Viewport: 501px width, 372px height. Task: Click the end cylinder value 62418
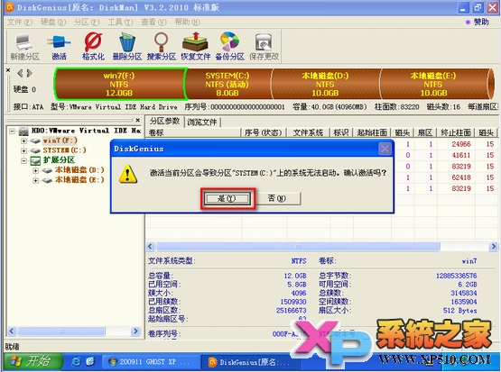coord(461,177)
